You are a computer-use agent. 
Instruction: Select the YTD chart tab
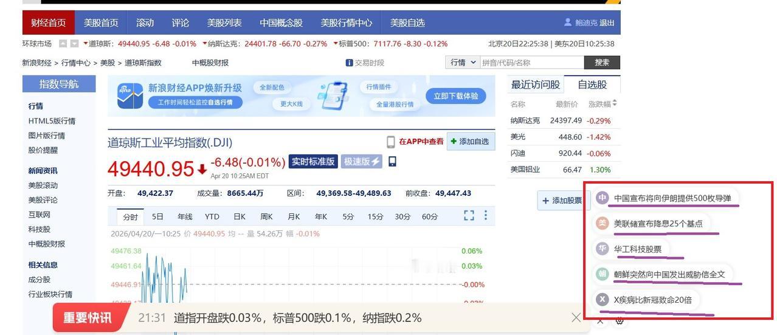click(x=212, y=216)
